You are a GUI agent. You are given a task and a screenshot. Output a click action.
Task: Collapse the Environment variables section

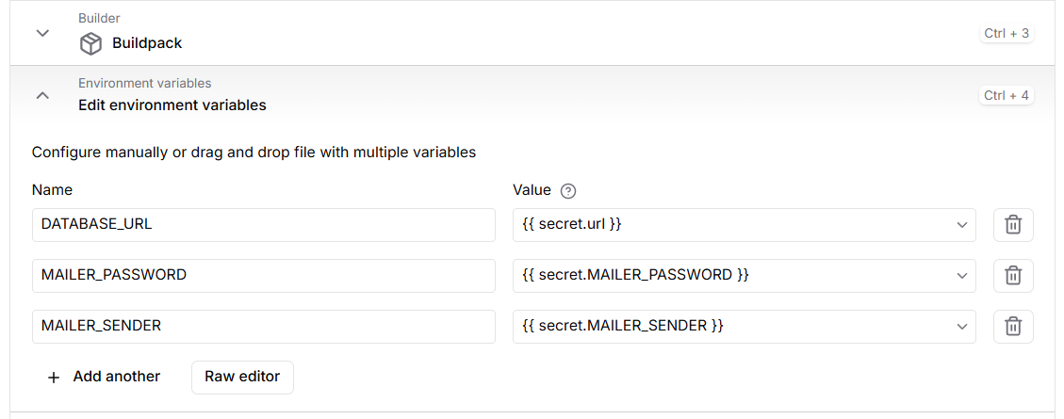point(42,95)
